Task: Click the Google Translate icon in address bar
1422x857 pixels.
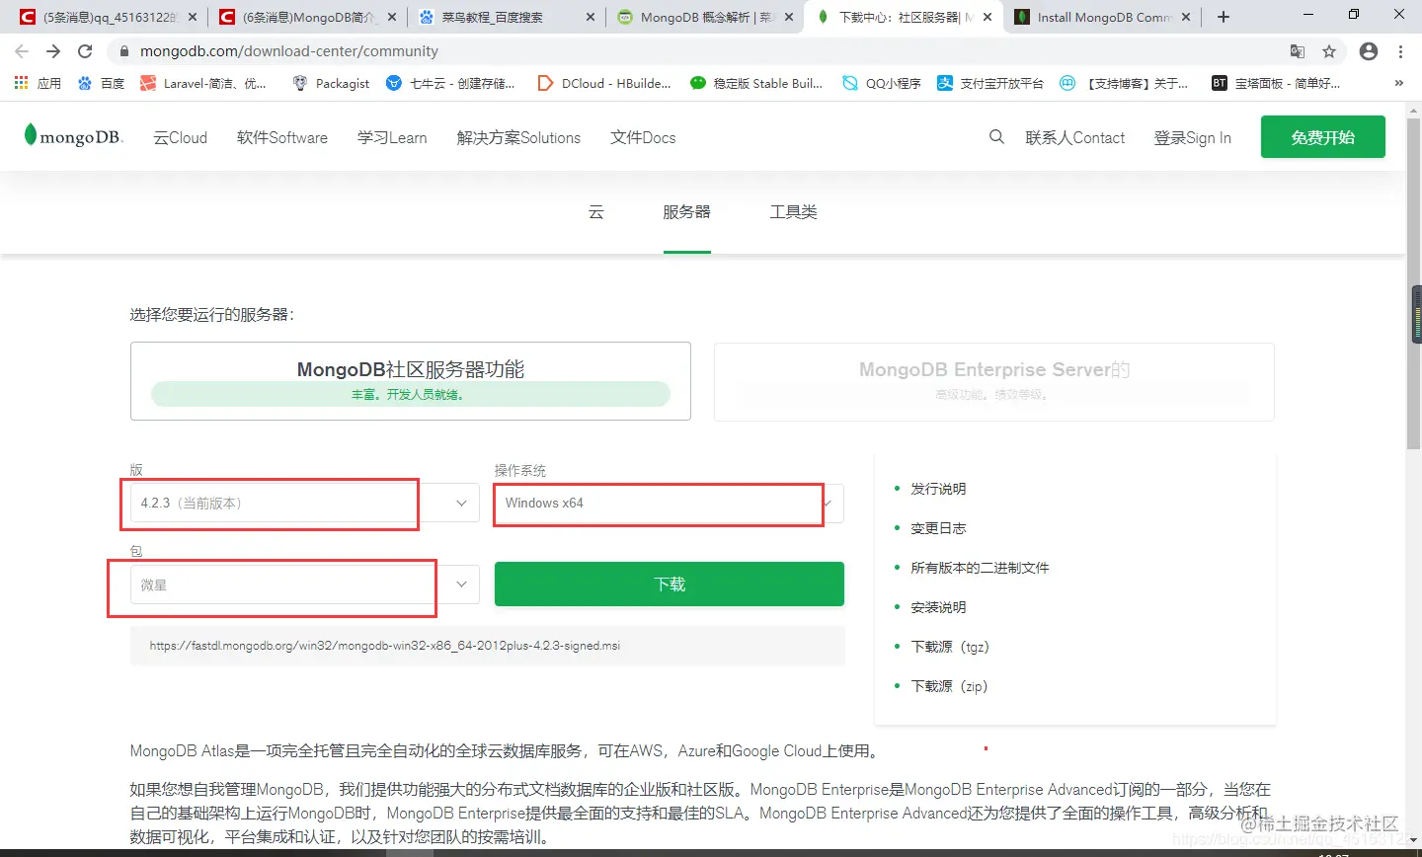Action: (1298, 50)
